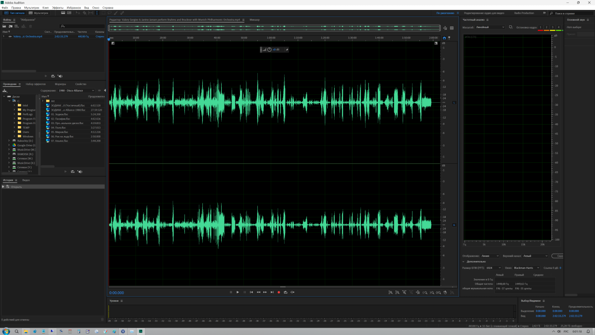Select the Radio Production workspace
595x335 pixels.
(524, 13)
